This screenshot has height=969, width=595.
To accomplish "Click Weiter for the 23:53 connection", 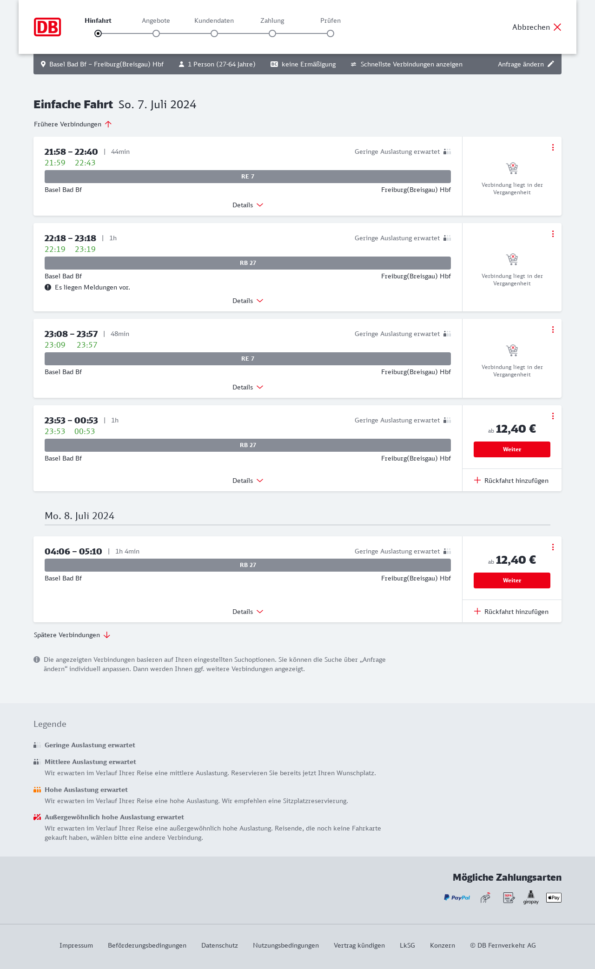I will pos(512,449).
